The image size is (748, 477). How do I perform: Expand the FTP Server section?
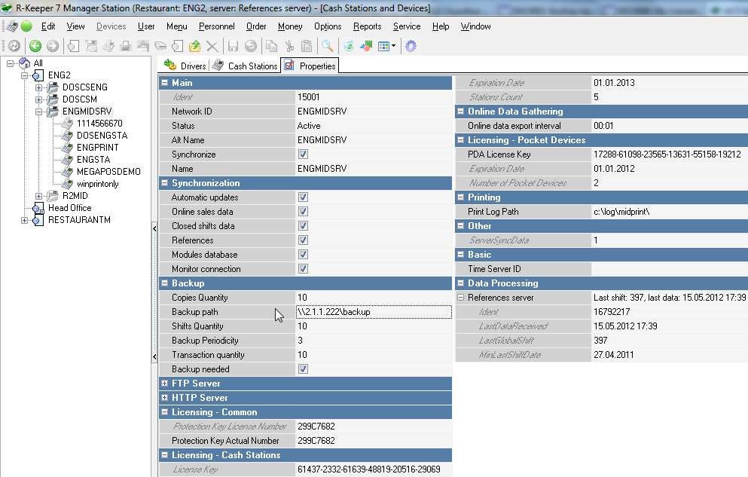(x=165, y=384)
